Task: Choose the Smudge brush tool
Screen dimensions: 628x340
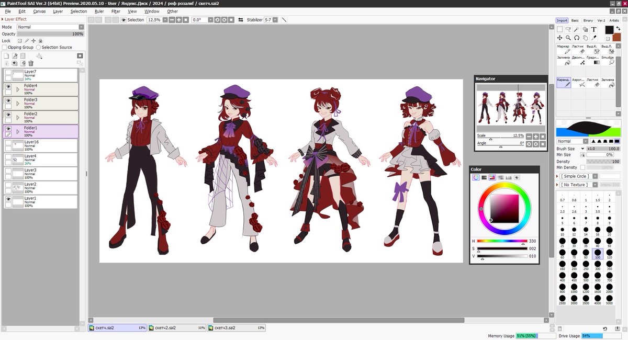Action: [608, 60]
